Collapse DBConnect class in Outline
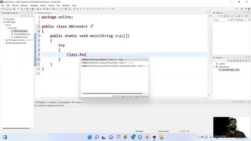 (215, 67)
